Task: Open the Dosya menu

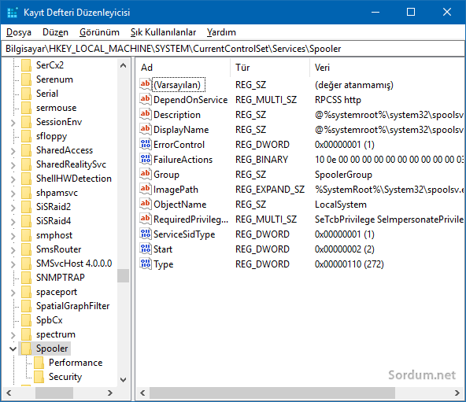Action: pyautogui.click(x=19, y=32)
